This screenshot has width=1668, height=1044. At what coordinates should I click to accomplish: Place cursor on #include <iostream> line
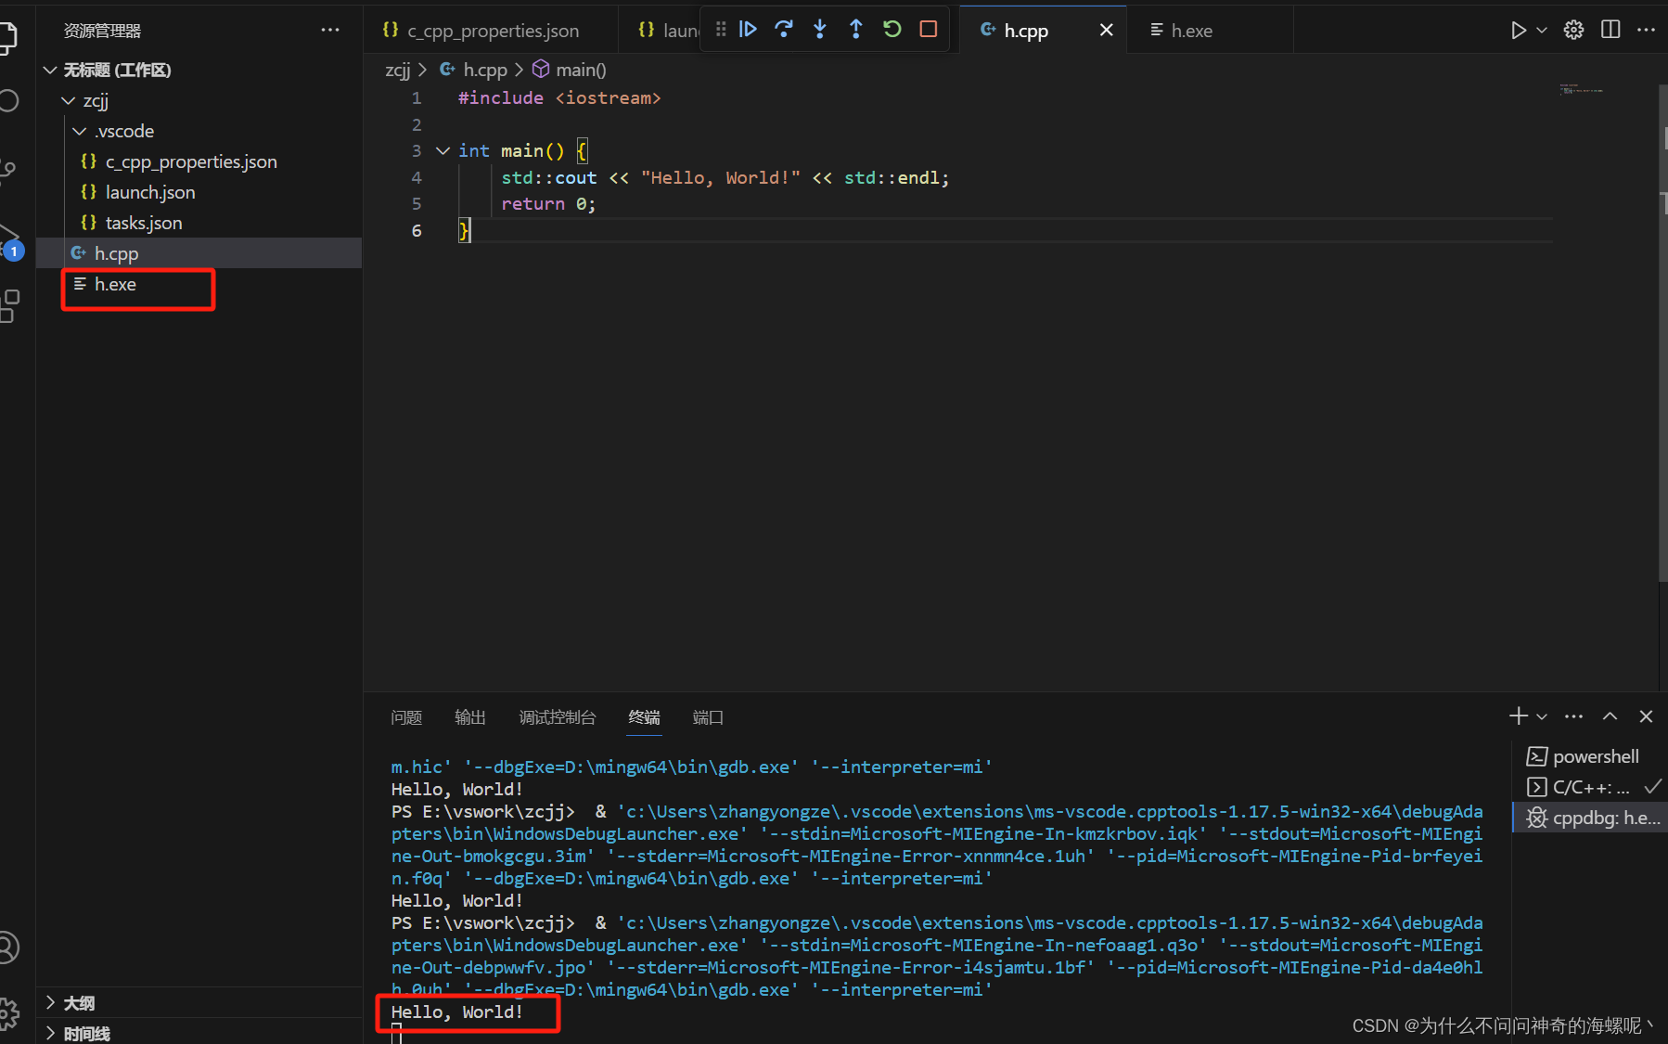(x=559, y=97)
